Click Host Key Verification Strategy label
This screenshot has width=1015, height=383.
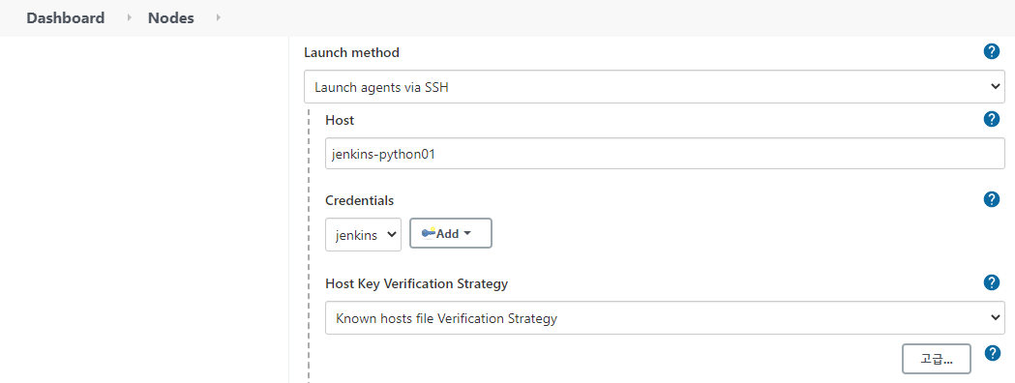[x=416, y=283]
